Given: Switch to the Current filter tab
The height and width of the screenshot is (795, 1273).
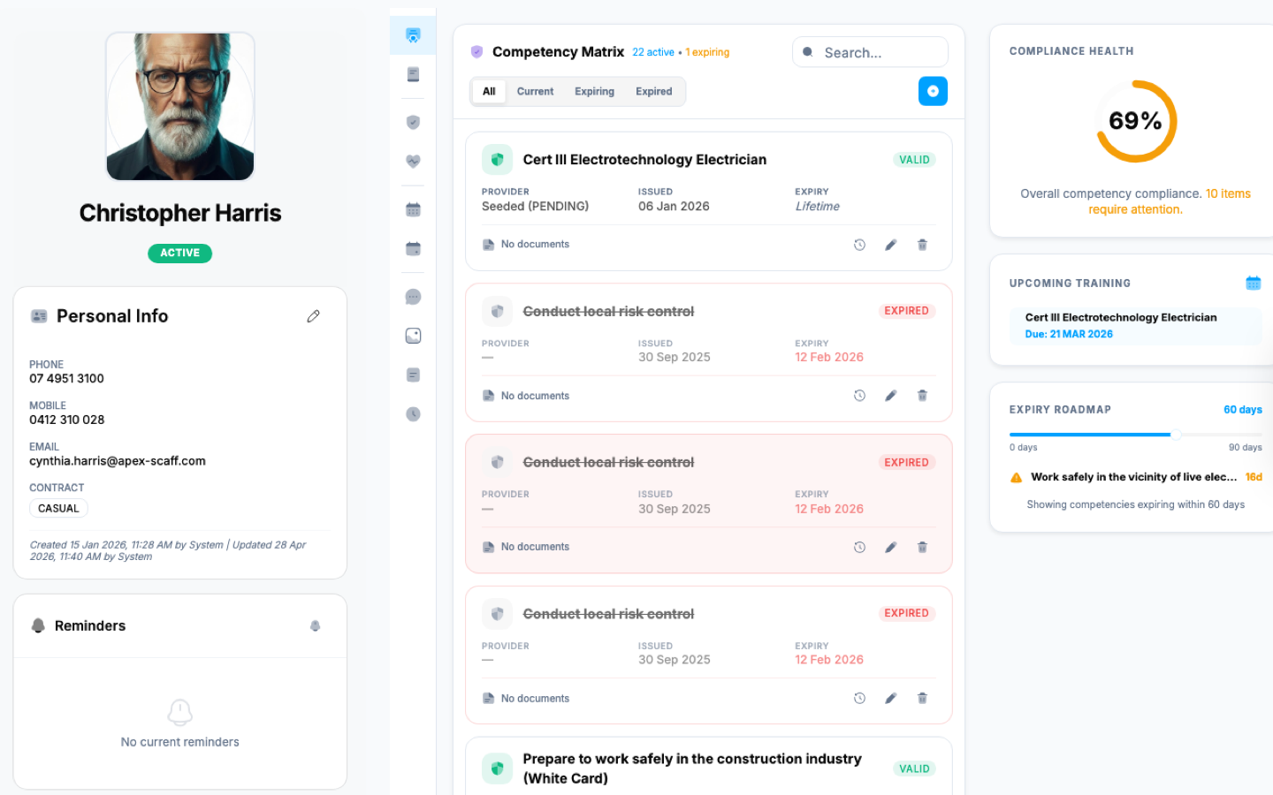Looking at the screenshot, I should click(x=535, y=91).
